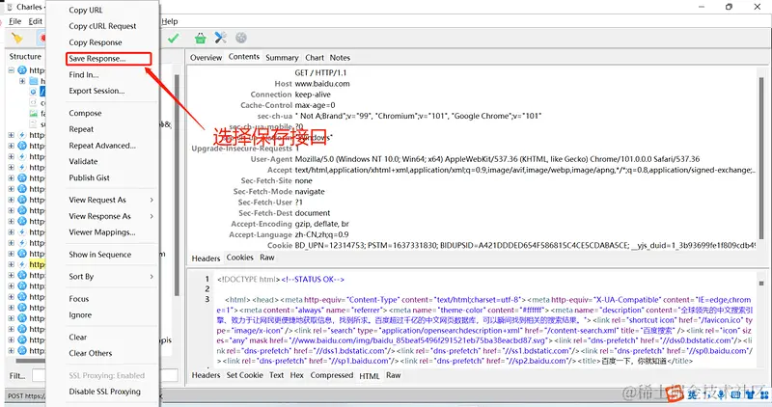
Task: Click the globe icon of the first host
Action: (22, 70)
